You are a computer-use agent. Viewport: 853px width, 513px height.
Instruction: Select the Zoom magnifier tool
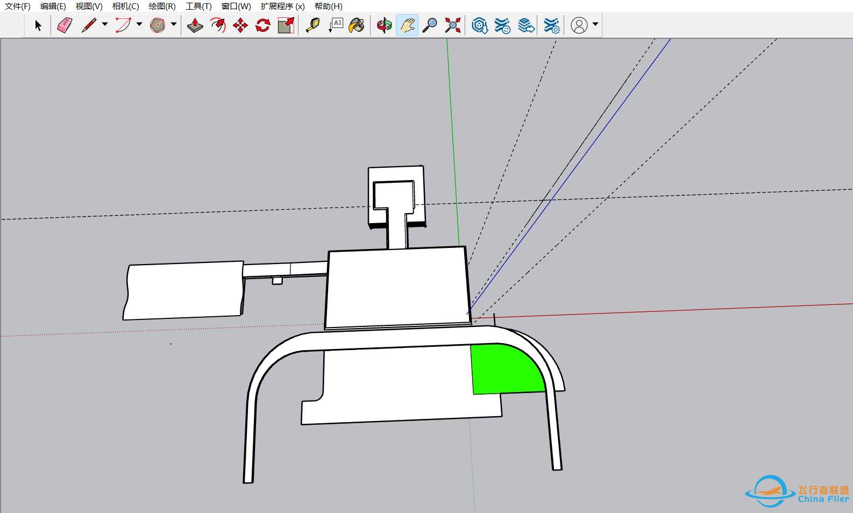[x=430, y=25]
